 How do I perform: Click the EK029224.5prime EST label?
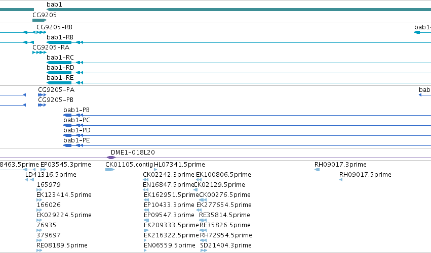point(64,215)
